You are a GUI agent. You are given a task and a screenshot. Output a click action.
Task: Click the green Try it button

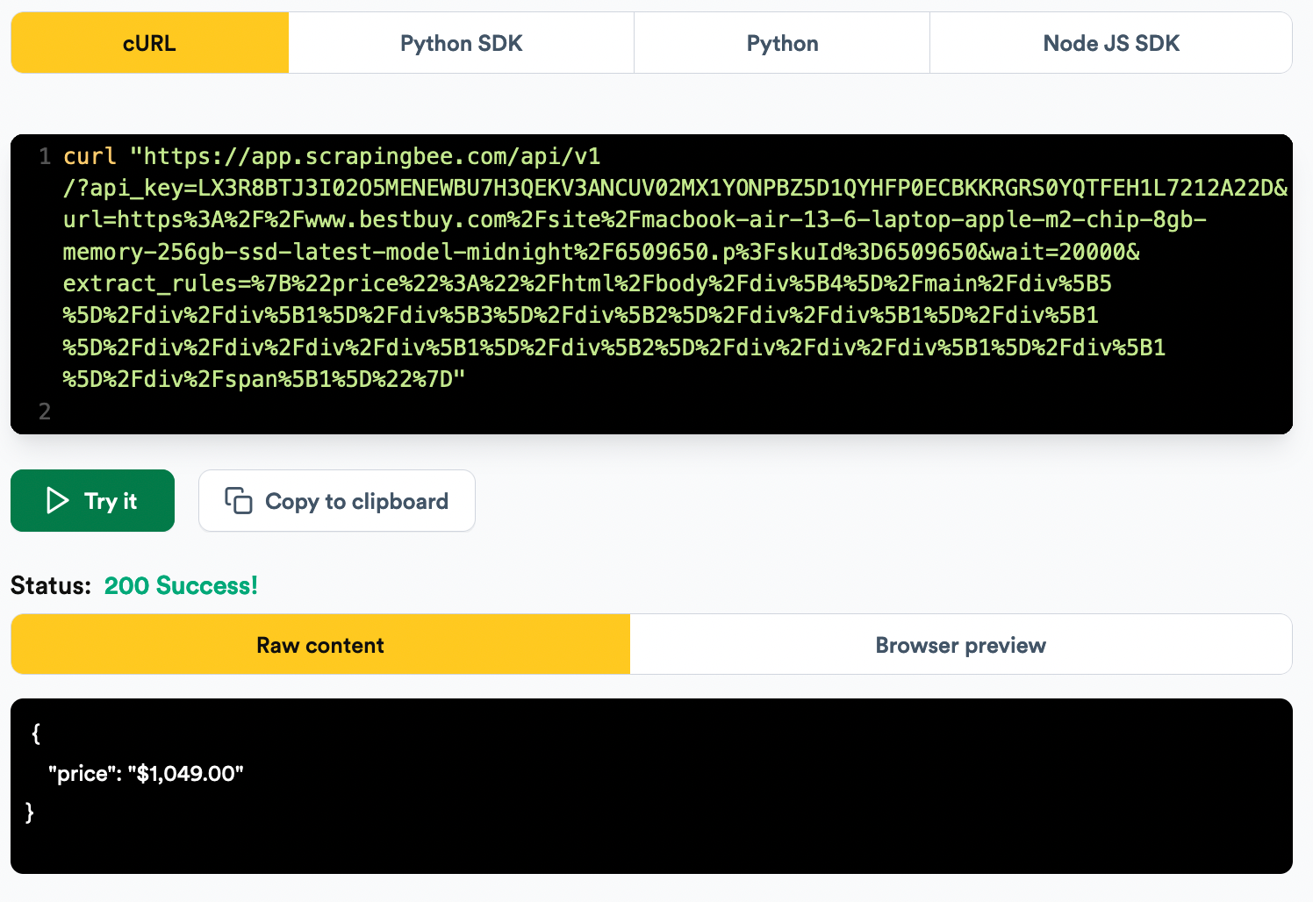pyautogui.click(x=92, y=501)
